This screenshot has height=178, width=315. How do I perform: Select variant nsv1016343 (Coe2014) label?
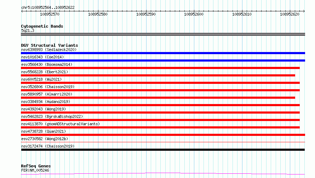tap(42, 57)
